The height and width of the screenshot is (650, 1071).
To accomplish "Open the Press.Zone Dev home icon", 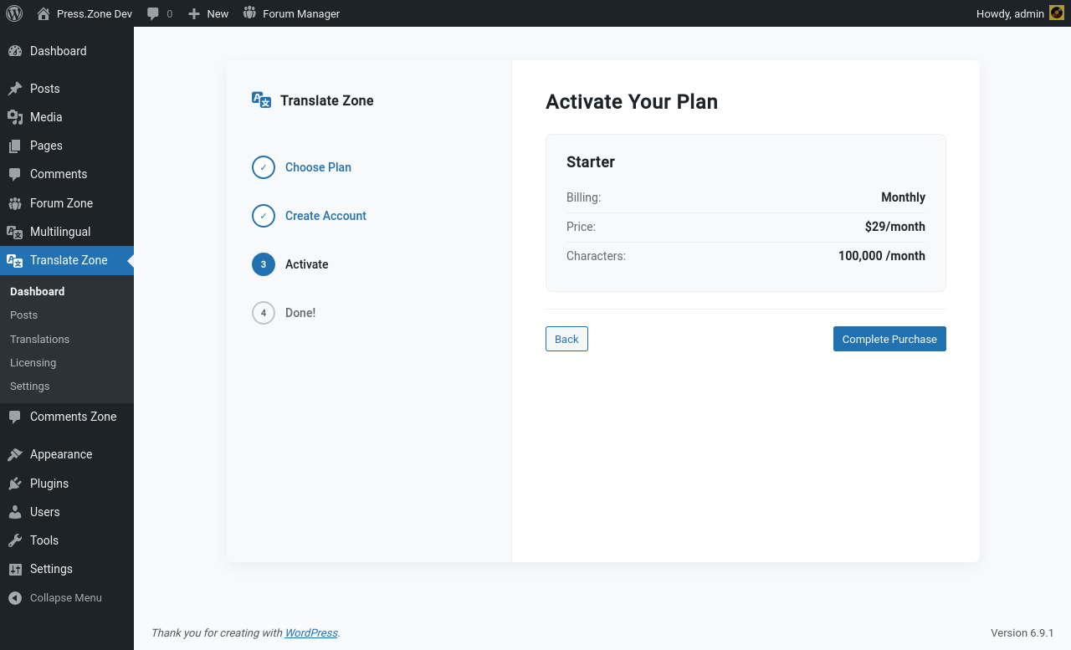I will click(x=44, y=13).
